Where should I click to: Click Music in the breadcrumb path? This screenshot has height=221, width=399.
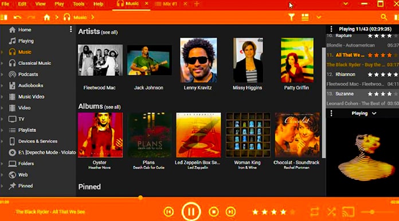pyautogui.click(x=80, y=17)
